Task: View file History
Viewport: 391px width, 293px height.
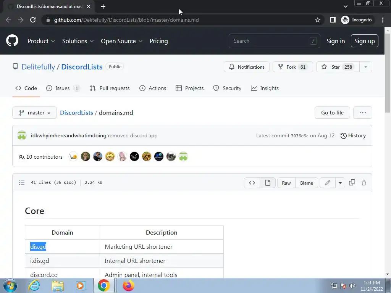Action: 353,135
